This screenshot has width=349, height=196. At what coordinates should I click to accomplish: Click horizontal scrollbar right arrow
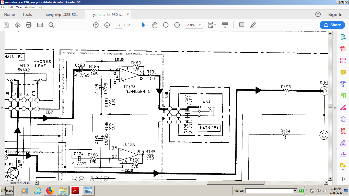pos(326,182)
